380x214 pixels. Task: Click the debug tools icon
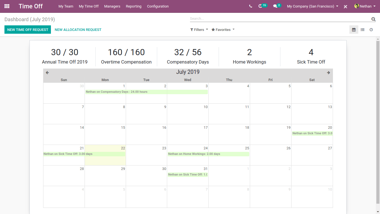pyautogui.click(x=346, y=6)
